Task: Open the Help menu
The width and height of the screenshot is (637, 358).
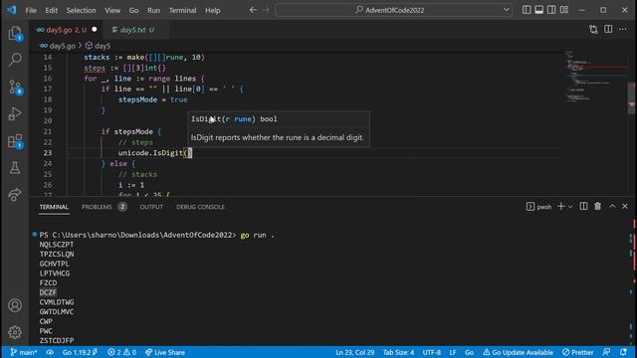Action: pos(212,11)
